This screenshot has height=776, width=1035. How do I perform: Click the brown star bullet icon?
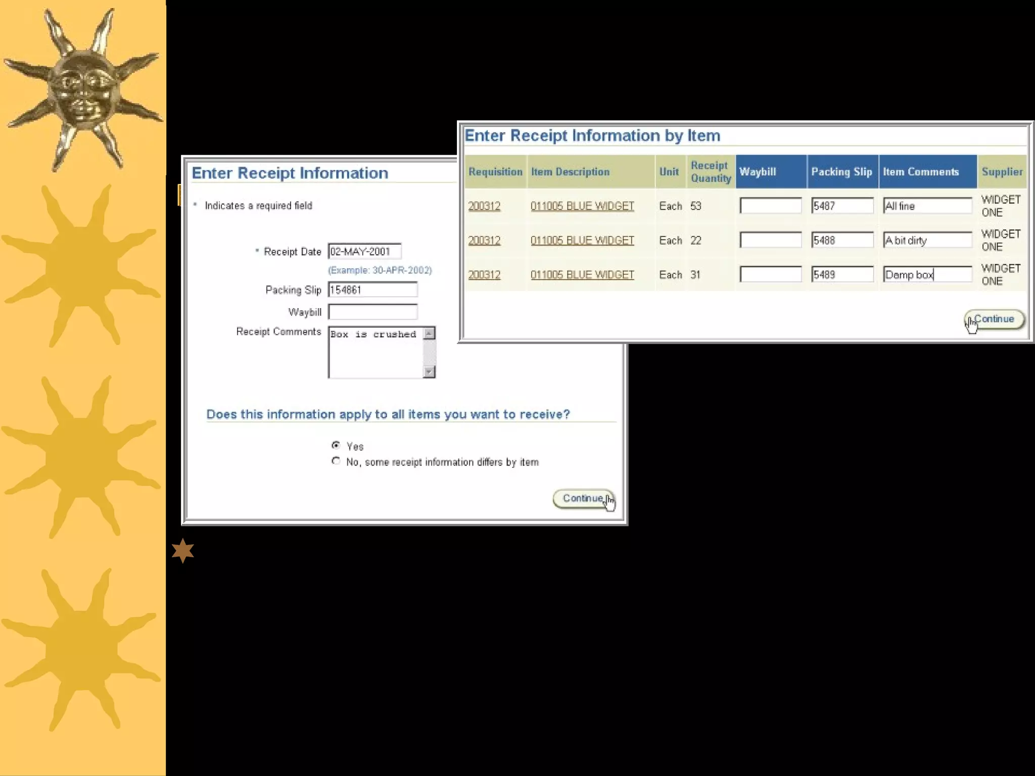(183, 550)
